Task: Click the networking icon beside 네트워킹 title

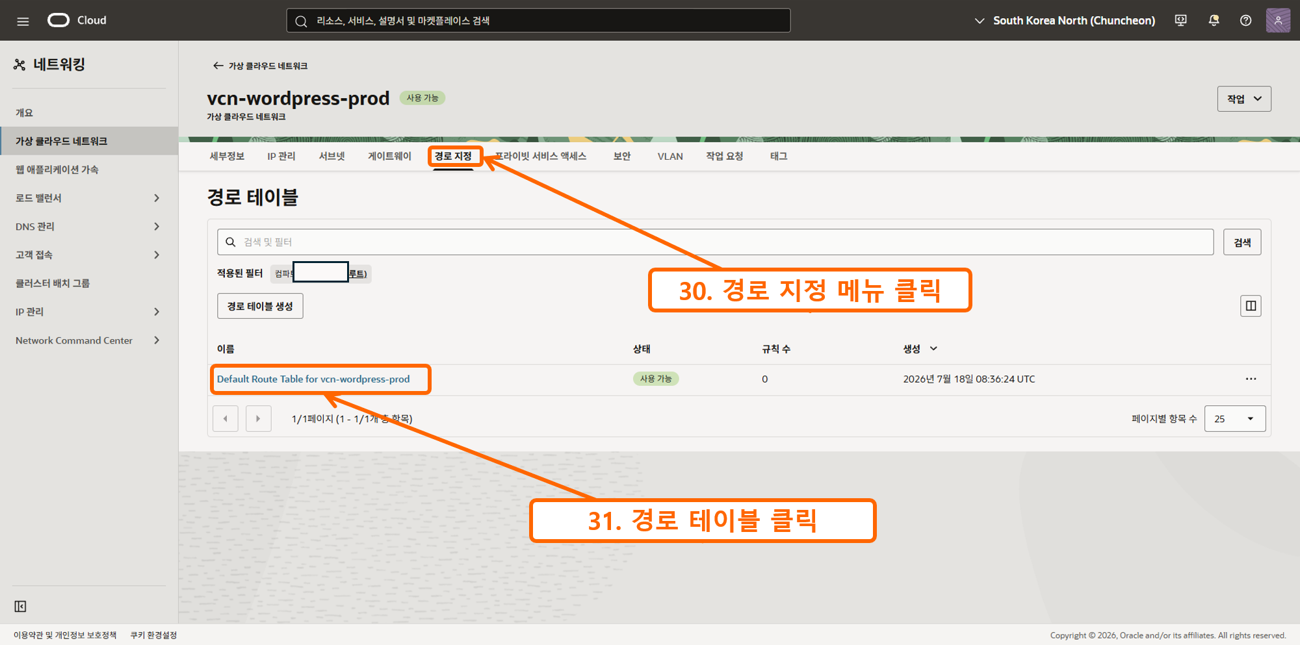Action: click(x=19, y=64)
